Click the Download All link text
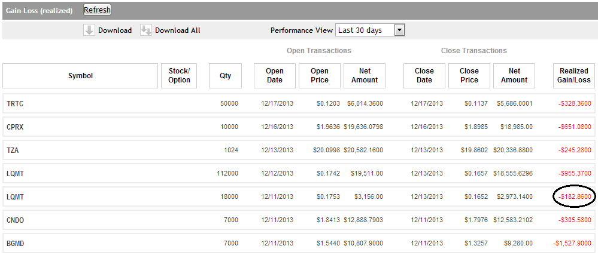The image size is (598, 255). click(177, 30)
